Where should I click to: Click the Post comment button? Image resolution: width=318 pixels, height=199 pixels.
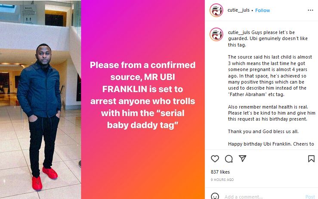[310, 196]
